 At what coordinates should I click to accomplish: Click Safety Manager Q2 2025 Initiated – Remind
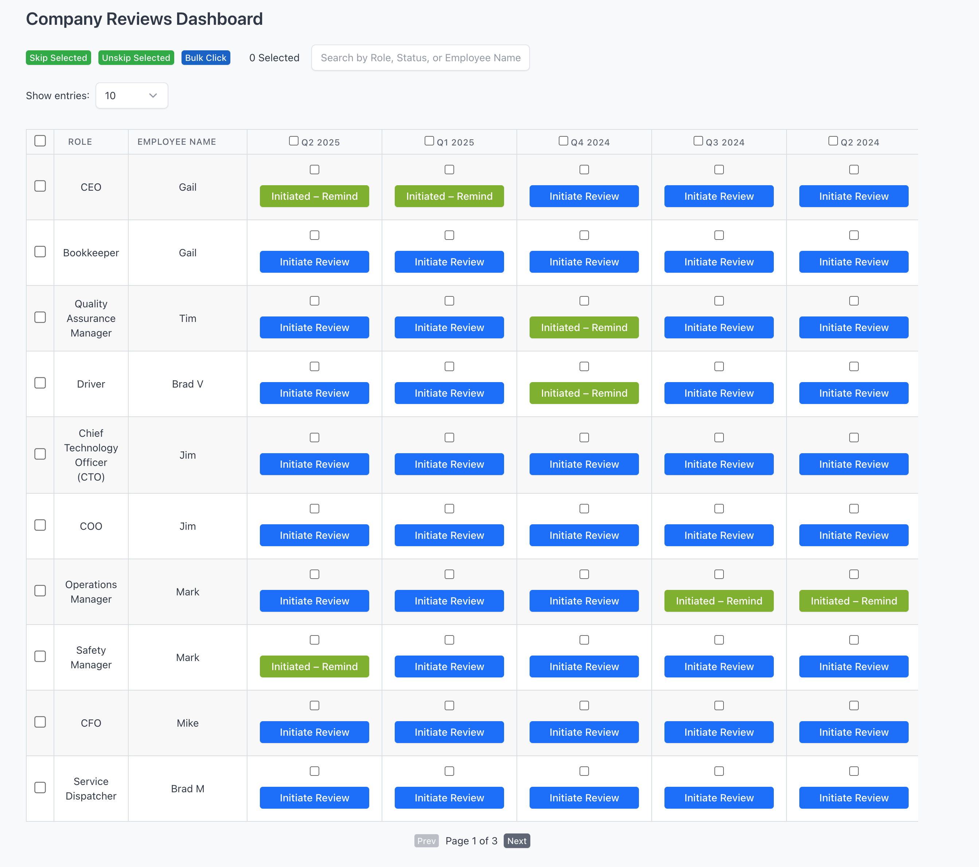[314, 666]
